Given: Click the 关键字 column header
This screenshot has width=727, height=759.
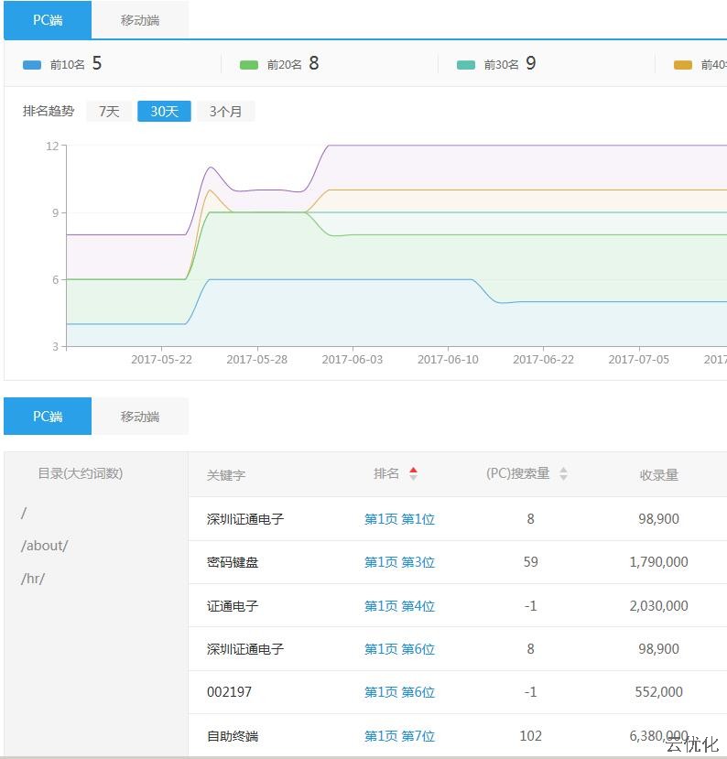Looking at the screenshot, I should click(x=226, y=475).
